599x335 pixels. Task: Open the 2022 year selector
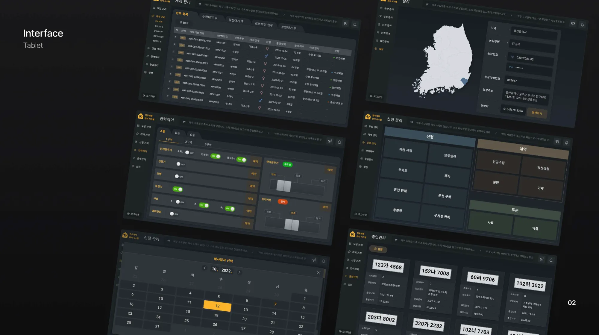(226, 270)
